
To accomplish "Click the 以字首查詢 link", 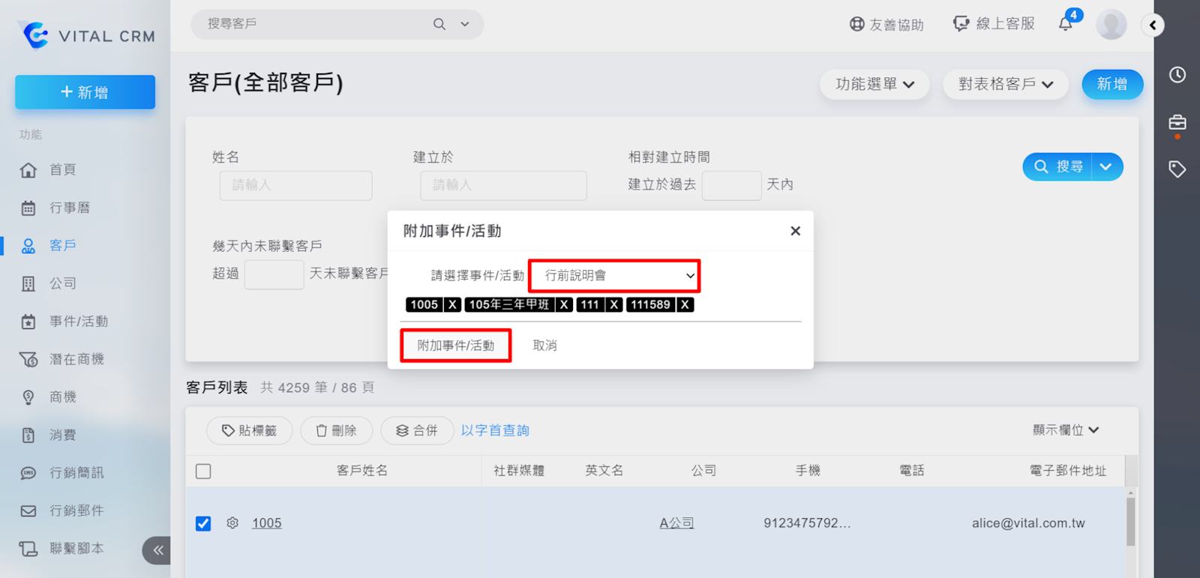I will coord(495,430).
